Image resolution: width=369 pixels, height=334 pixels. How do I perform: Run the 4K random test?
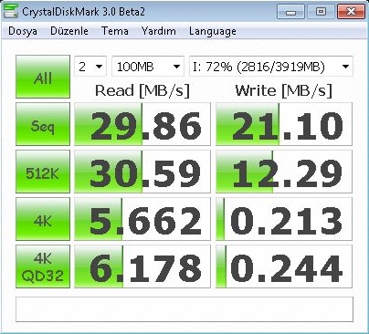(x=43, y=219)
